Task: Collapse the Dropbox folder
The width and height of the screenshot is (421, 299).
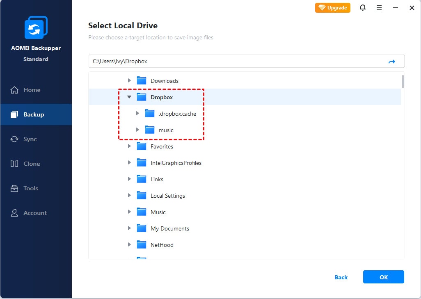Action: pos(129,97)
